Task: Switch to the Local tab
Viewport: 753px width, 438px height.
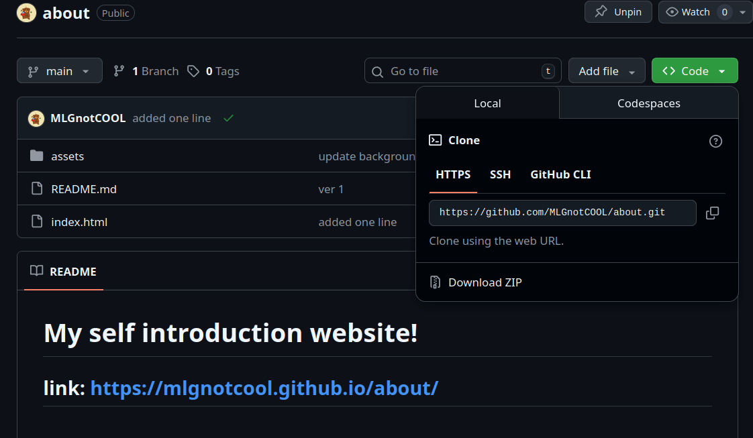Action: click(x=487, y=103)
